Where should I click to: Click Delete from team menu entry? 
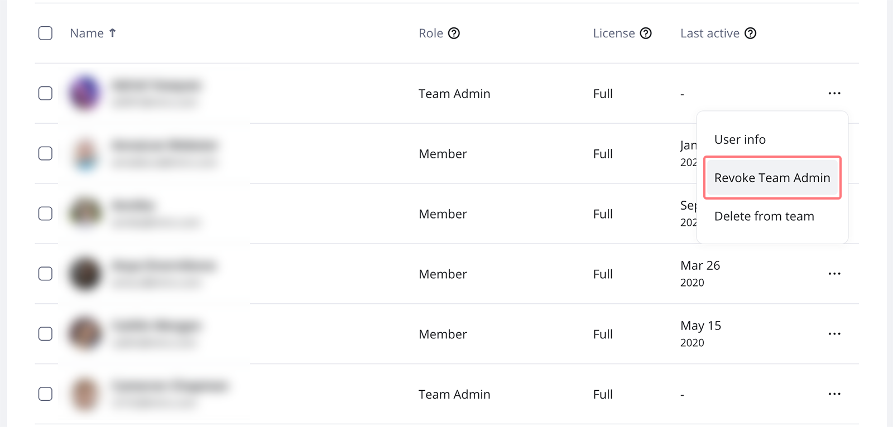[x=764, y=216]
